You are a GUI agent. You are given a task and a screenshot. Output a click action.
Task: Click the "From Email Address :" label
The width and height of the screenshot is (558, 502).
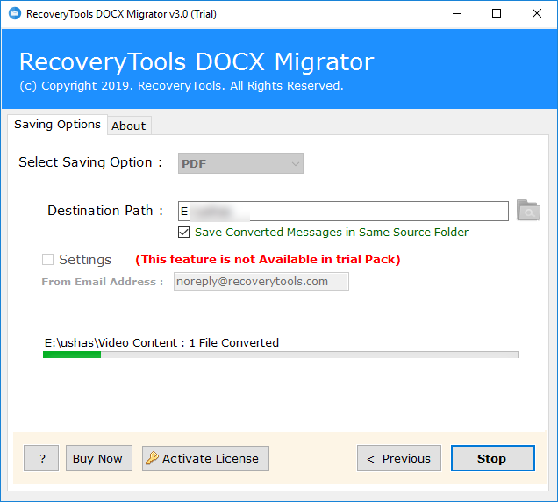click(x=103, y=282)
